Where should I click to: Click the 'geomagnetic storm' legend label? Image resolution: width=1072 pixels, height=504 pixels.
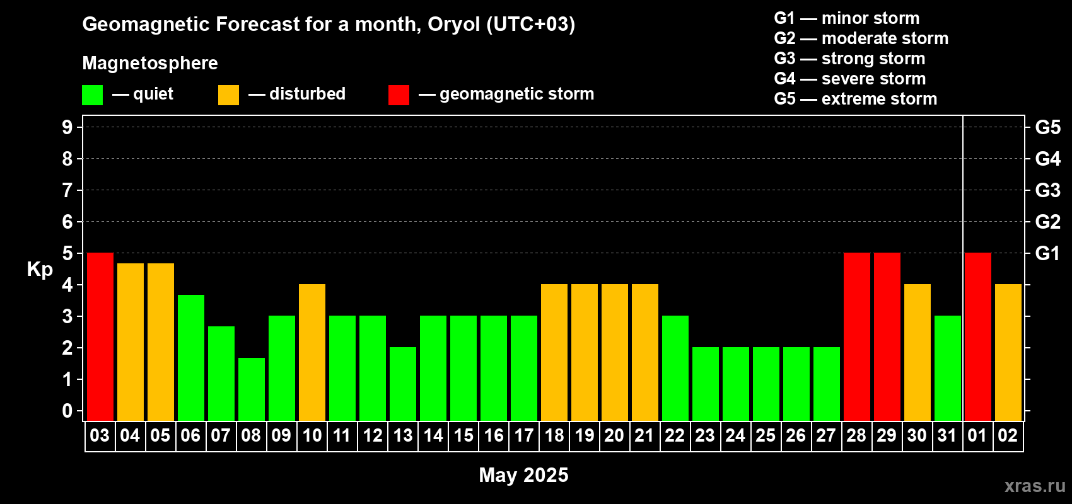[516, 94]
